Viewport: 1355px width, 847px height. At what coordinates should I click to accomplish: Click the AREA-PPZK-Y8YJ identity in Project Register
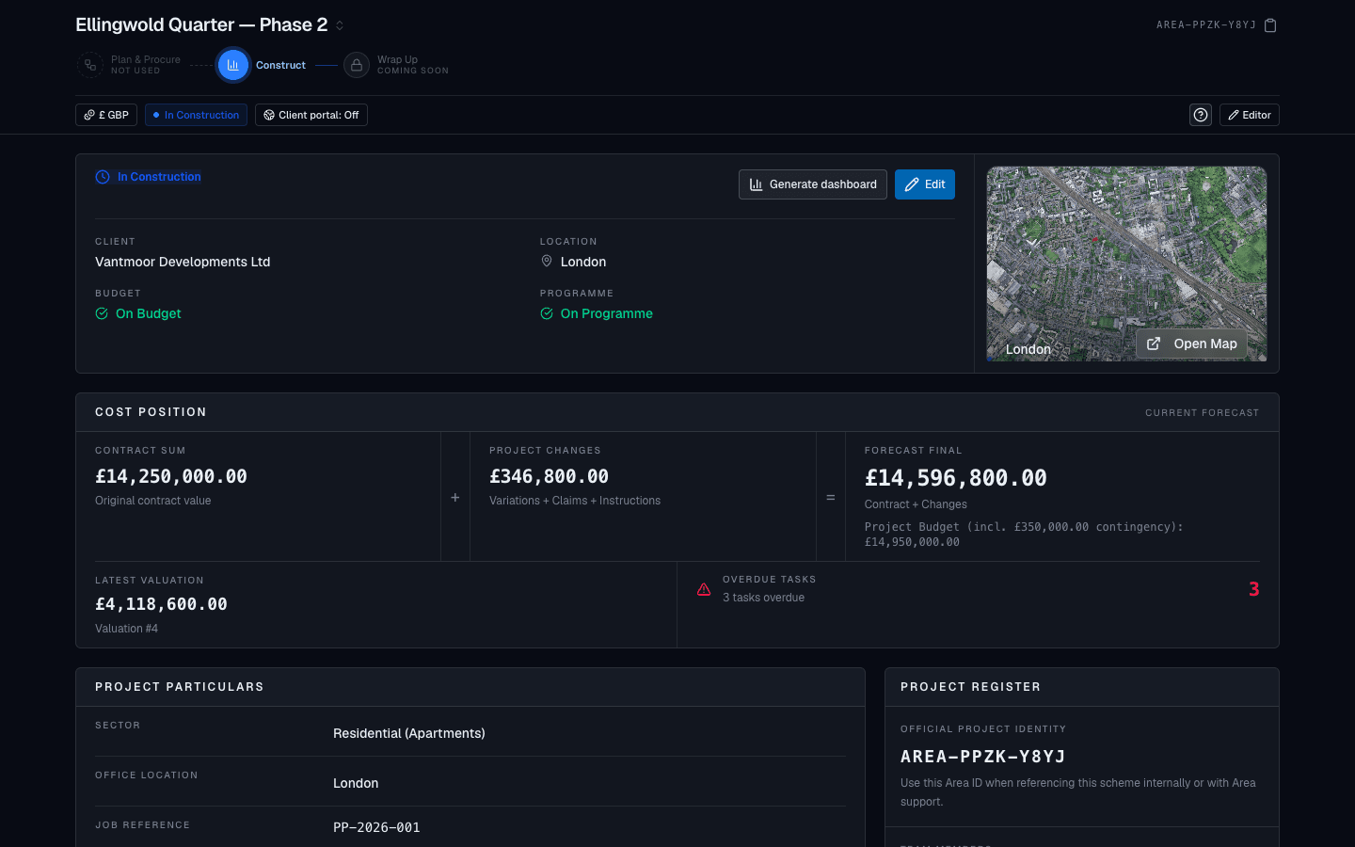[x=983, y=757]
